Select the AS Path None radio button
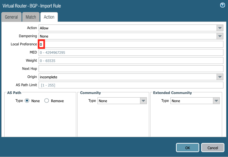 [27, 101]
